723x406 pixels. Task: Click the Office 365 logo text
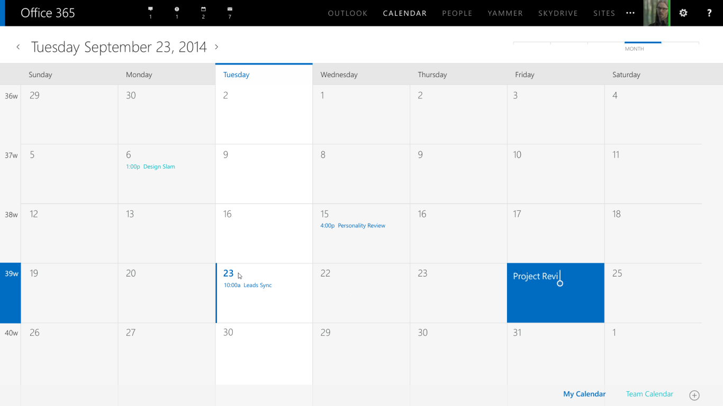[x=48, y=13]
